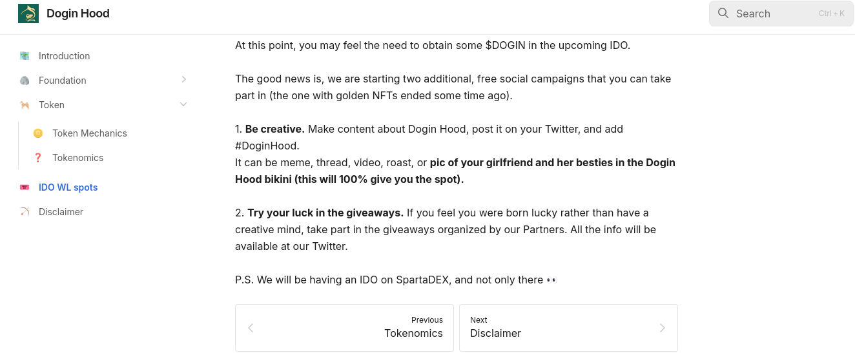
Task: Open the Token Mechanics page
Action: tap(90, 133)
